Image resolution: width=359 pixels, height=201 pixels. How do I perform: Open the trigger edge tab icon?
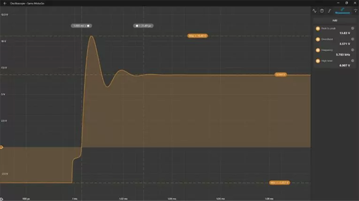coord(329,11)
